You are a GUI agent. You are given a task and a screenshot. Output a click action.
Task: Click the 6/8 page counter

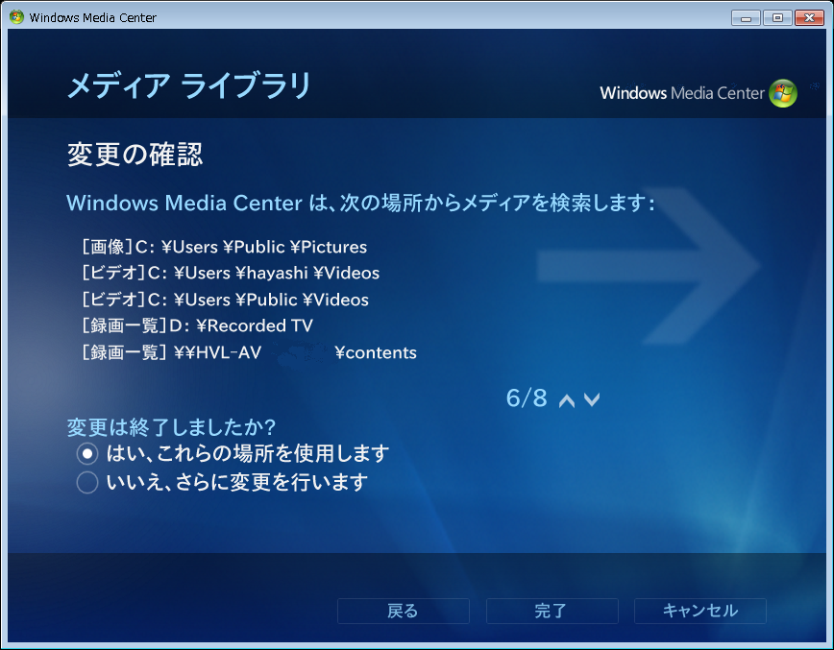(526, 398)
